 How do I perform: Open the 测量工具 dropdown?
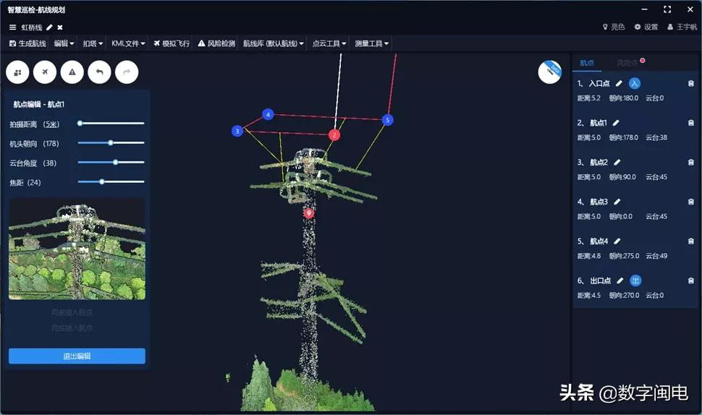coord(371,43)
